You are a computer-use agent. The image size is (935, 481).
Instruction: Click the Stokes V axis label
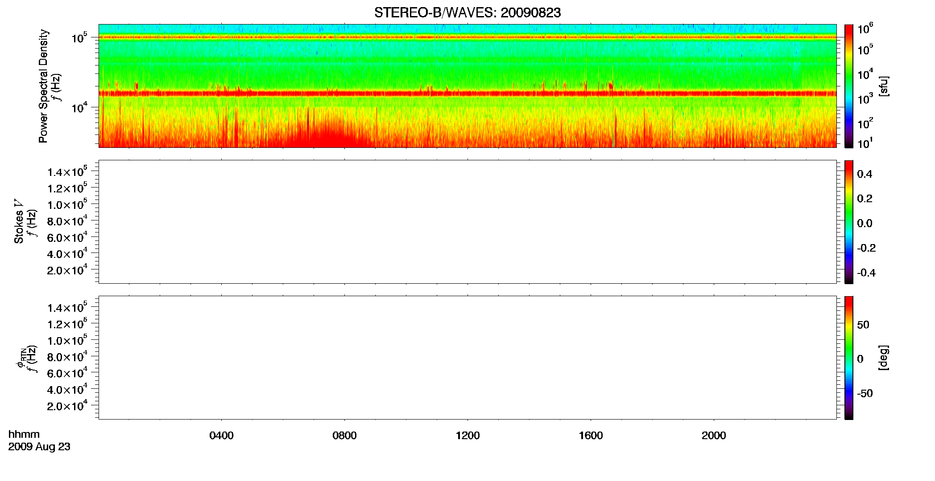(19, 222)
